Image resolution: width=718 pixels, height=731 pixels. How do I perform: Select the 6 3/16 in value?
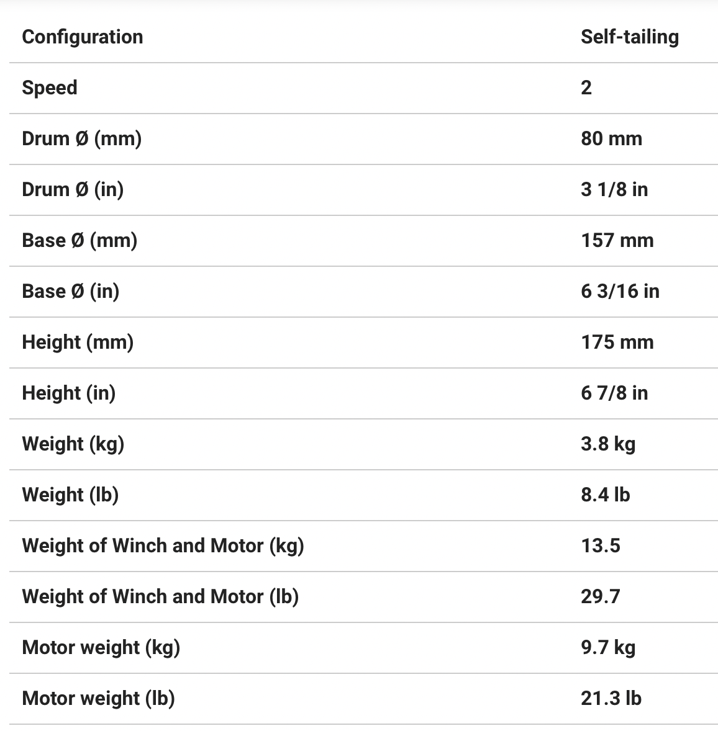[x=620, y=291]
